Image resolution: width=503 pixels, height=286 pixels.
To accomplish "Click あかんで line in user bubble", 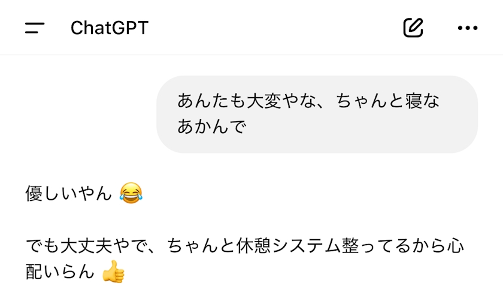I will click(x=211, y=127).
